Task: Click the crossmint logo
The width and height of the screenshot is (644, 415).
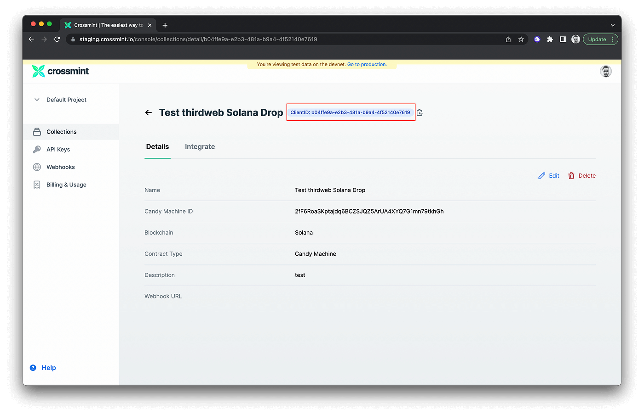Action: pos(60,71)
